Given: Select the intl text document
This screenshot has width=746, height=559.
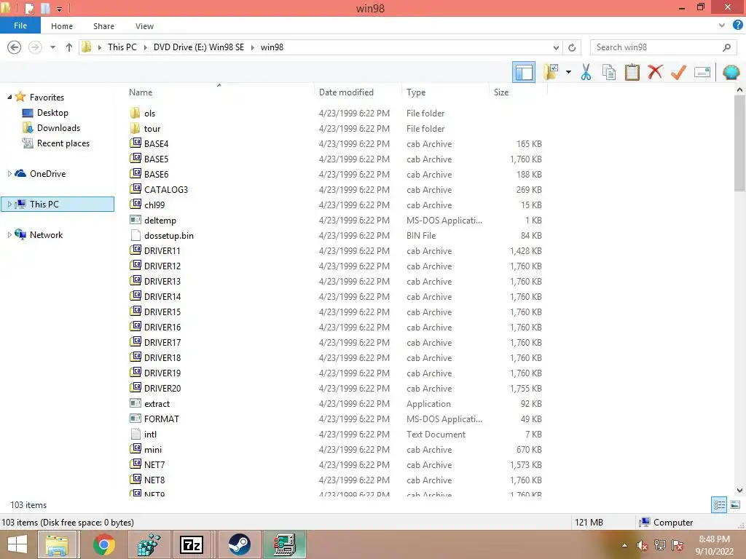Looking at the screenshot, I should 150,434.
